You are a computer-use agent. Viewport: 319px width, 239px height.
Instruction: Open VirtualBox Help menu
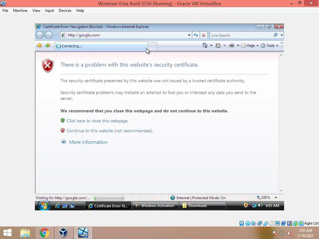pos(80,11)
